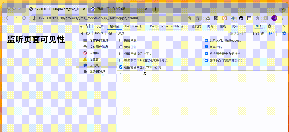Viewport: 289px width, 132px height.
Task: Enable 在控制台中对相似消息进行分组 checkbox
Action: click(x=121, y=60)
